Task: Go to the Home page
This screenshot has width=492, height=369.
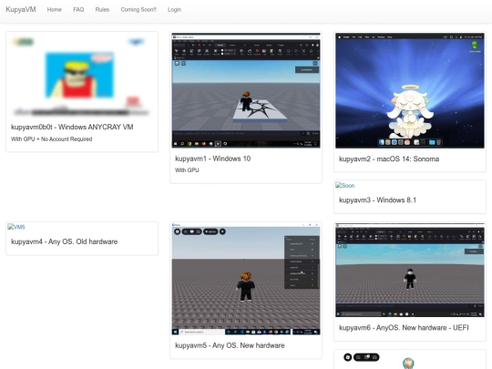Action: (55, 10)
